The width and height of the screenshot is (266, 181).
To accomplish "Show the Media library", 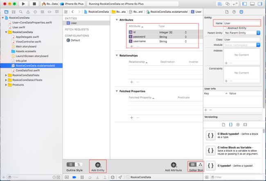I will pyautogui.click(x=245, y=125).
